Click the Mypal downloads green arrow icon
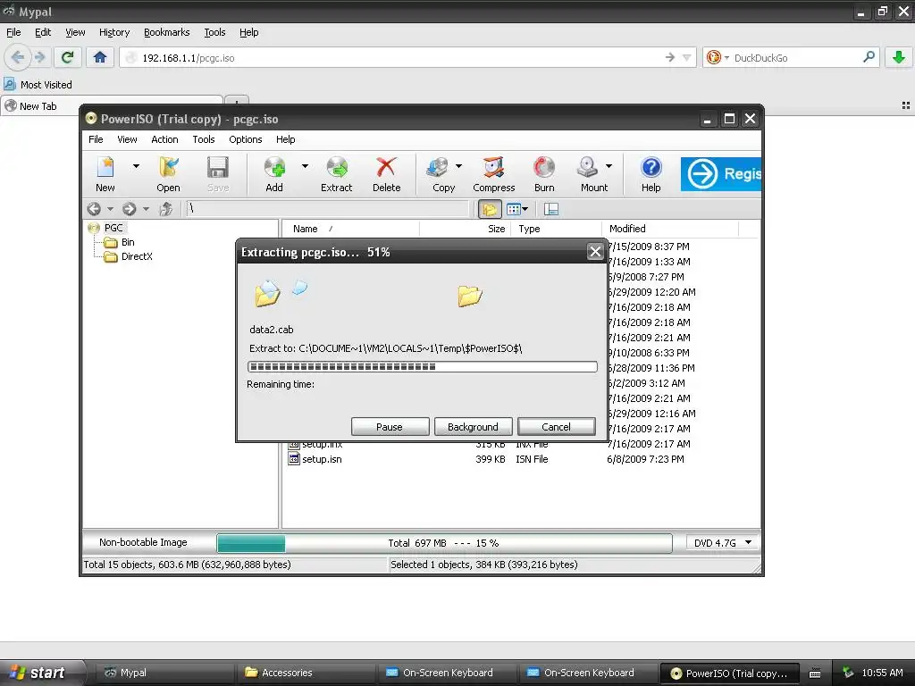Image resolution: width=915 pixels, height=686 pixels. [899, 57]
